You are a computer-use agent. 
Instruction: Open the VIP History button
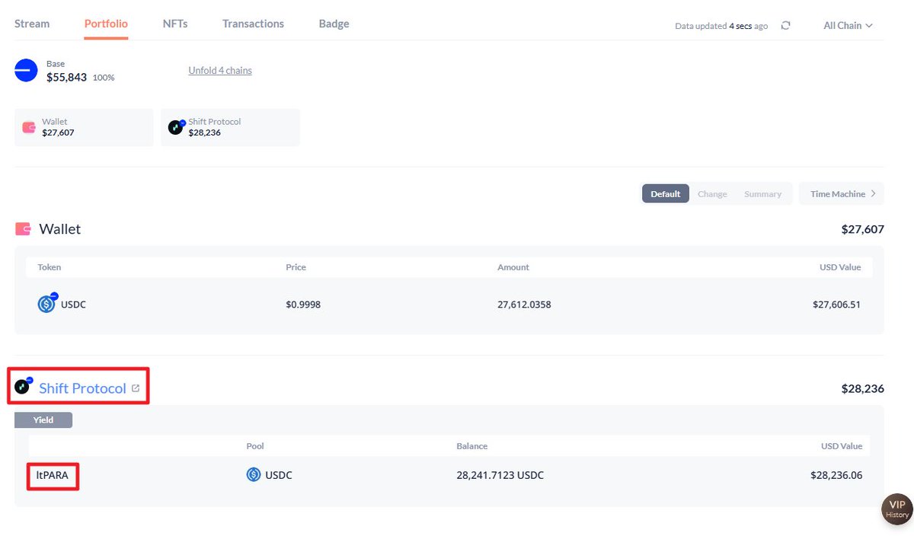pos(897,509)
